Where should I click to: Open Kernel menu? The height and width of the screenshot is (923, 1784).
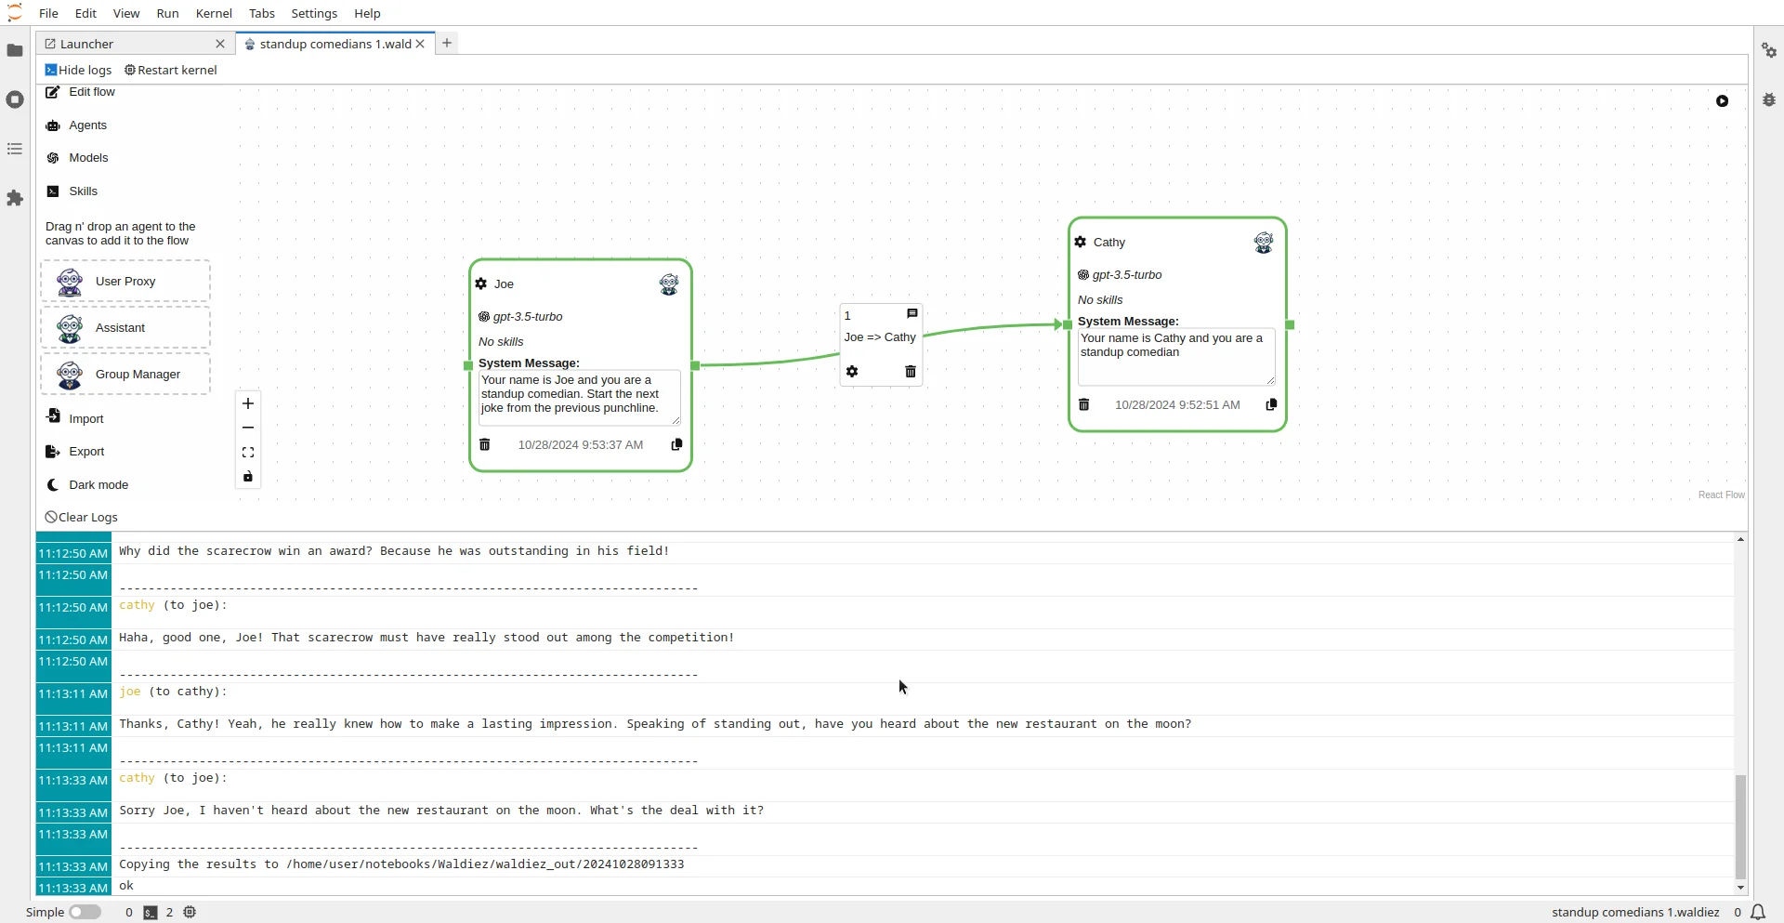coord(214,13)
